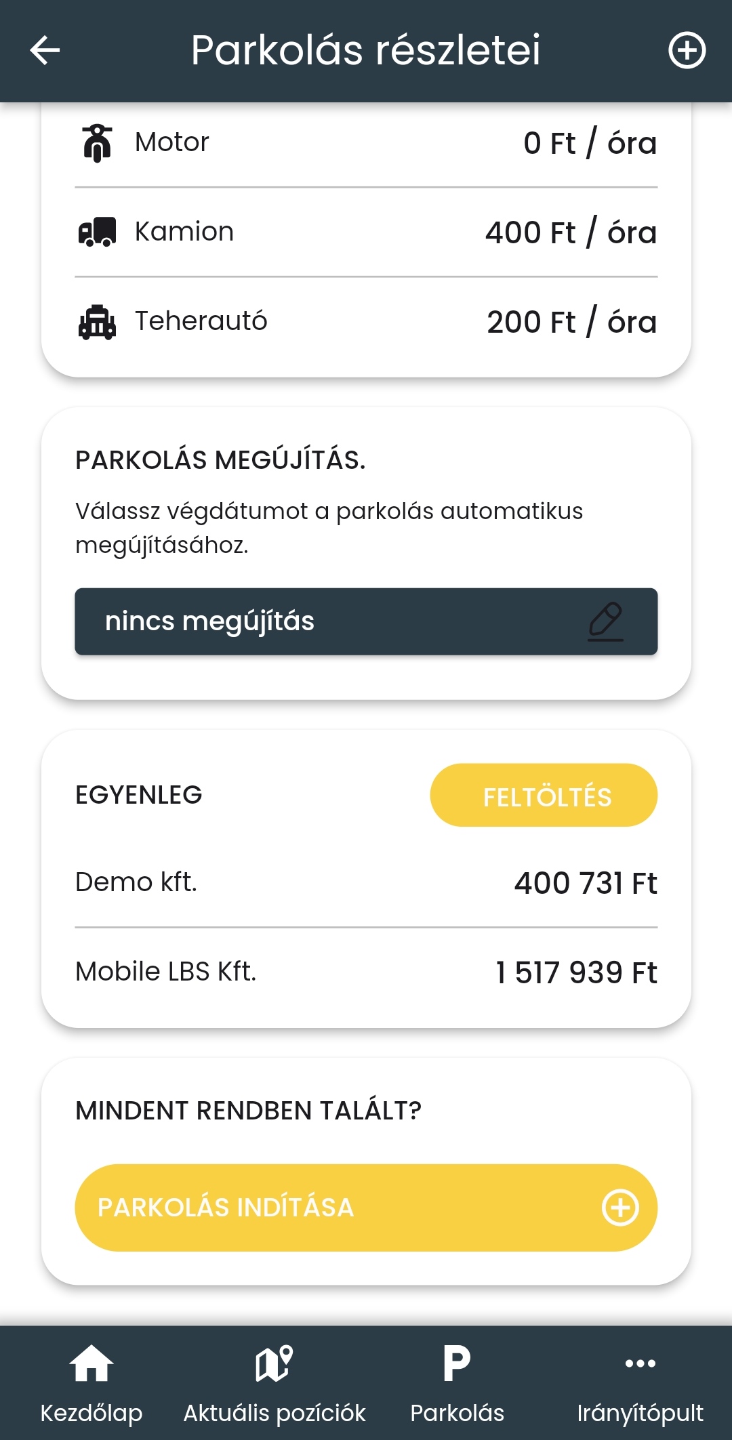The image size is (732, 1440).
Task: Tap the Parkolás részletei page title
Action: pos(366,51)
